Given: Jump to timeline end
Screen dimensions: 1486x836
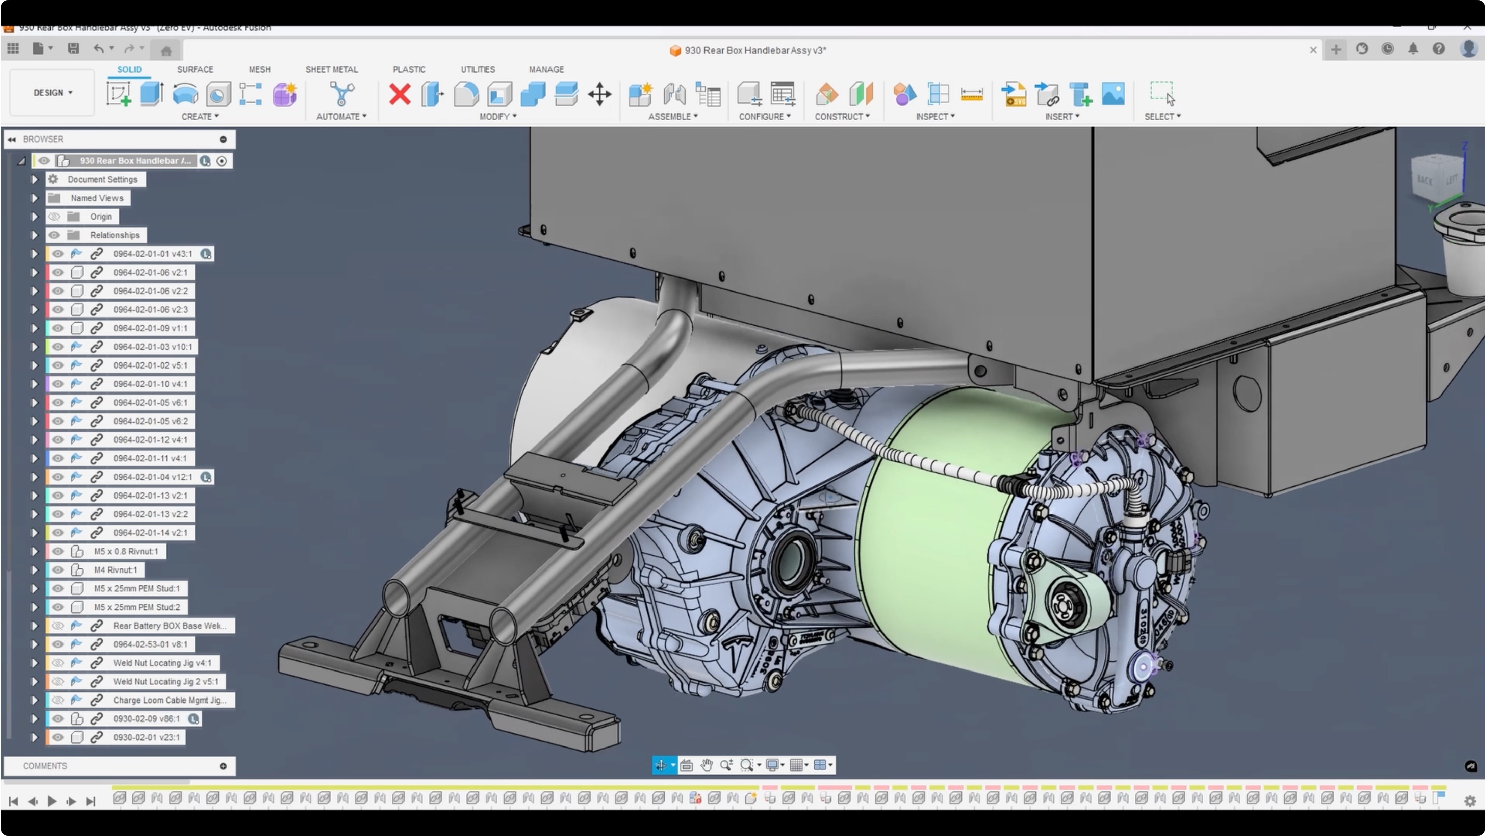Looking at the screenshot, I should pos(91,801).
